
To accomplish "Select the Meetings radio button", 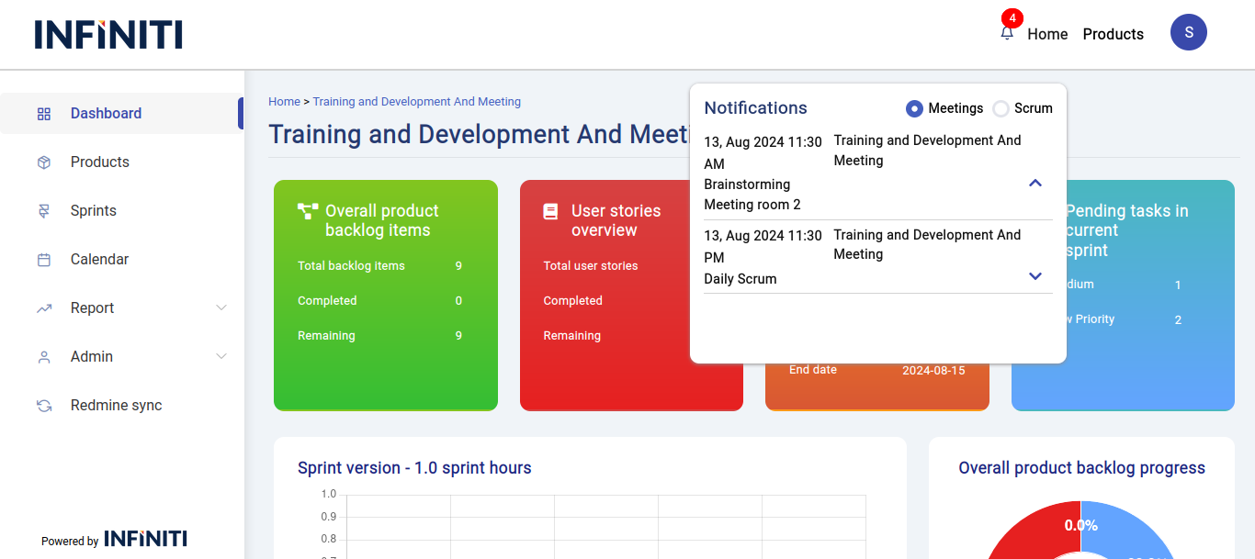I will coord(914,108).
